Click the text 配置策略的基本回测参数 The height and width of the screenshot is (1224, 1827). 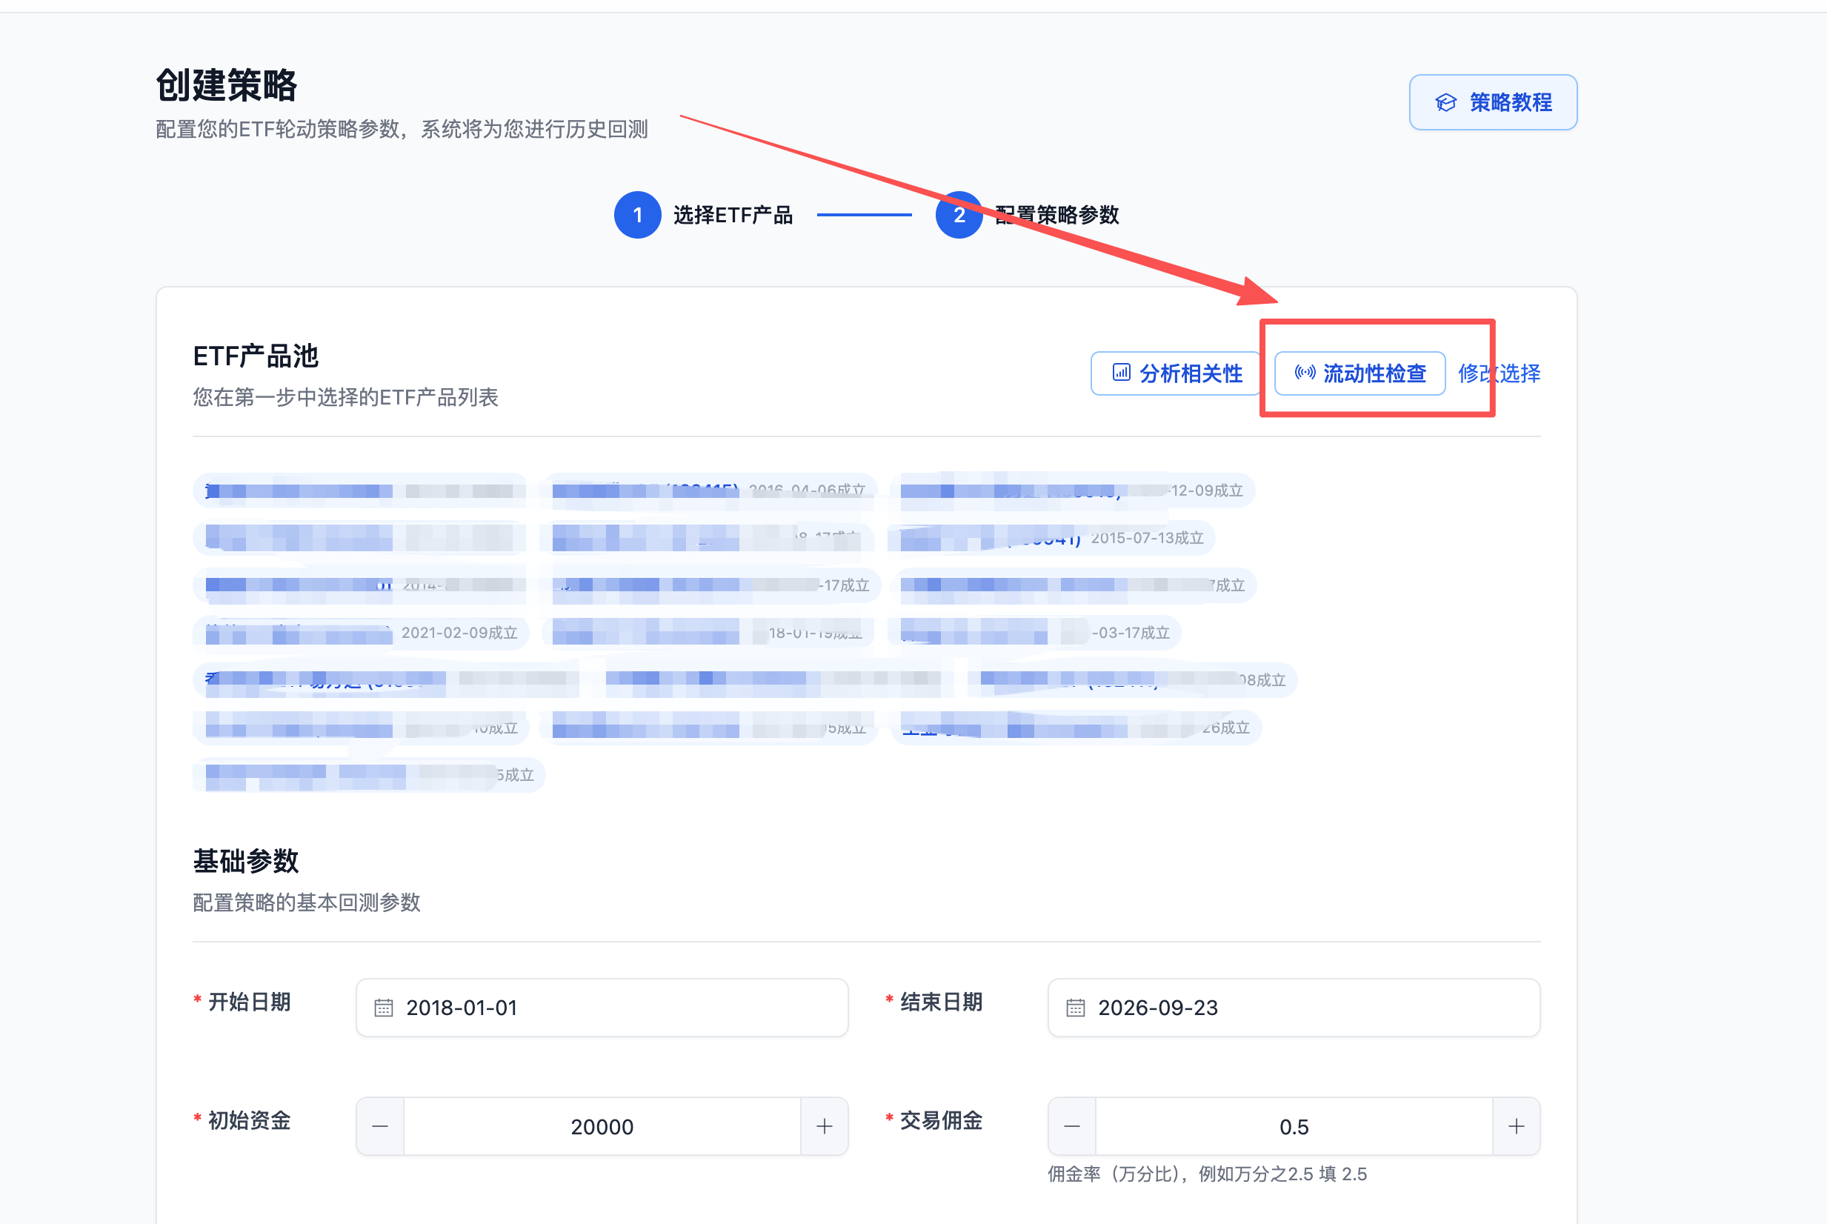pyautogui.click(x=307, y=902)
